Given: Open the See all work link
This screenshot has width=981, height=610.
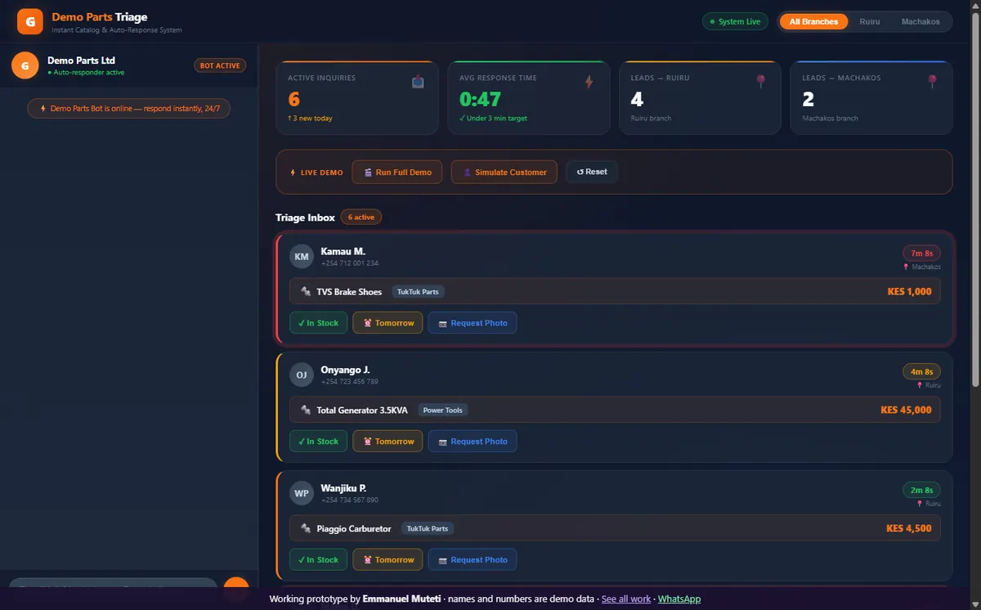Looking at the screenshot, I should [x=626, y=599].
